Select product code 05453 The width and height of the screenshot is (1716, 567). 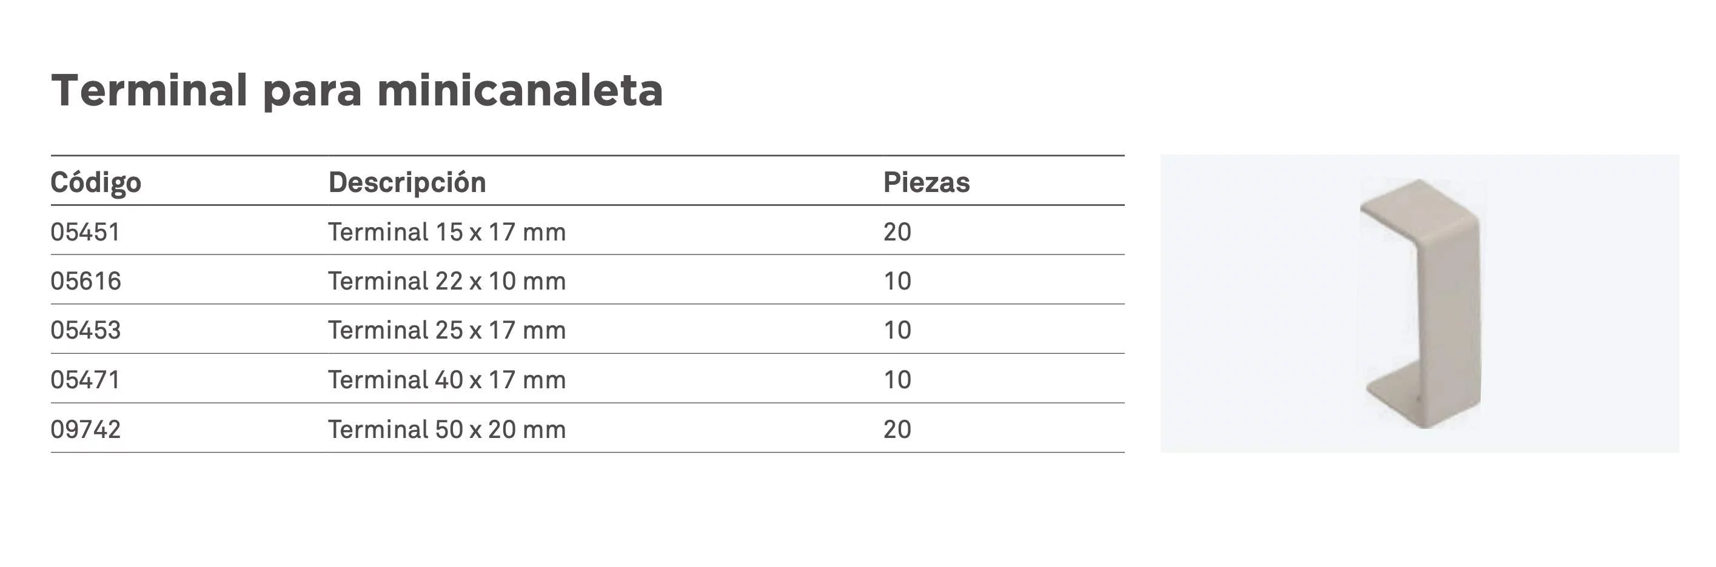click(86, 330)
